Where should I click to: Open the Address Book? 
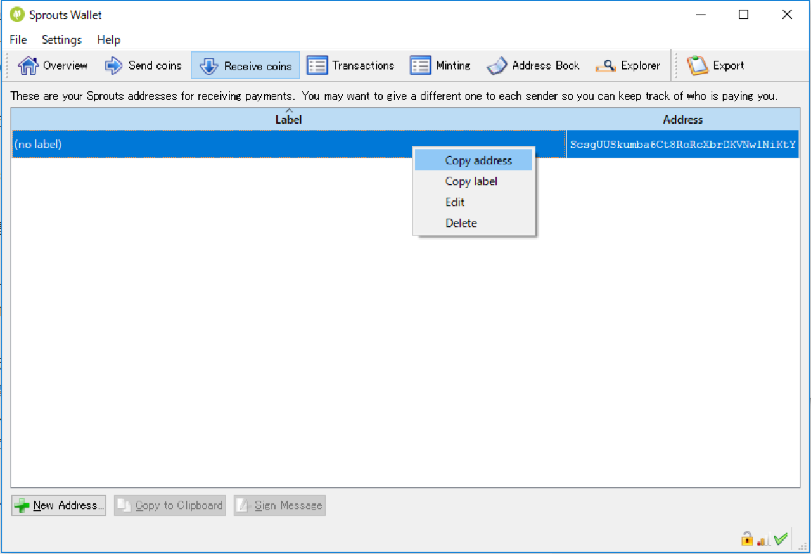click(533, 65)
